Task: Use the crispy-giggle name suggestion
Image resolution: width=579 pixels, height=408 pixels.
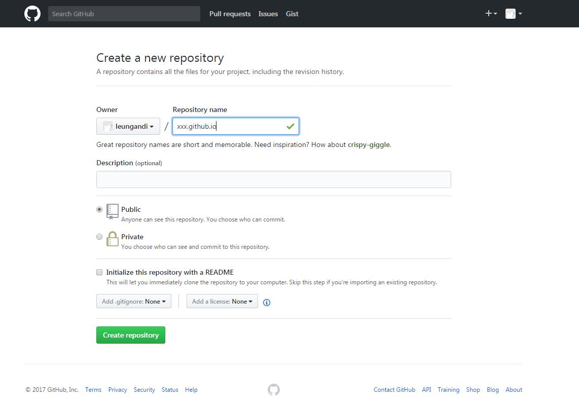Action: click(x=369, y=144)
